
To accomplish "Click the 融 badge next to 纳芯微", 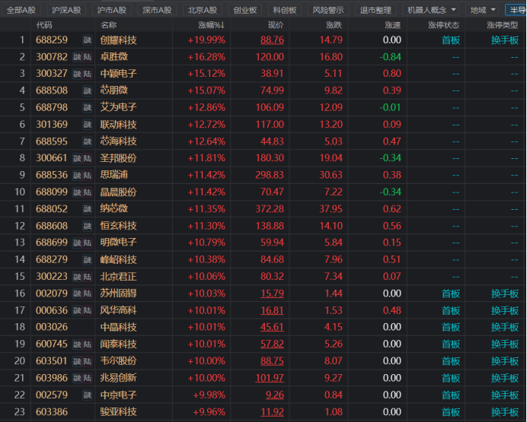I will 88,208.
